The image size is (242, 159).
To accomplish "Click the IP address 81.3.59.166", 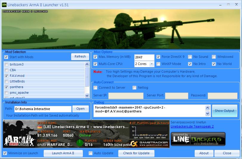I will point(47,136).
